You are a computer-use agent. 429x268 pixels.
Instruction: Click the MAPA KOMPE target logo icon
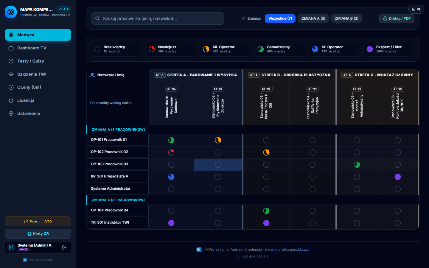pyautogui.click(x=11, y=12)
